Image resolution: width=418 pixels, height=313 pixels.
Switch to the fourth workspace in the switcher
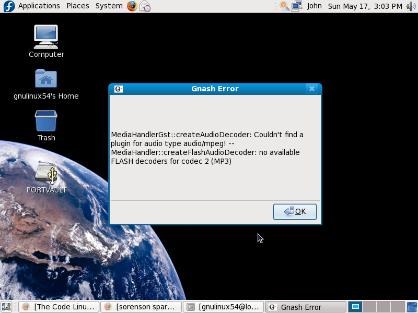coord(398,307)
